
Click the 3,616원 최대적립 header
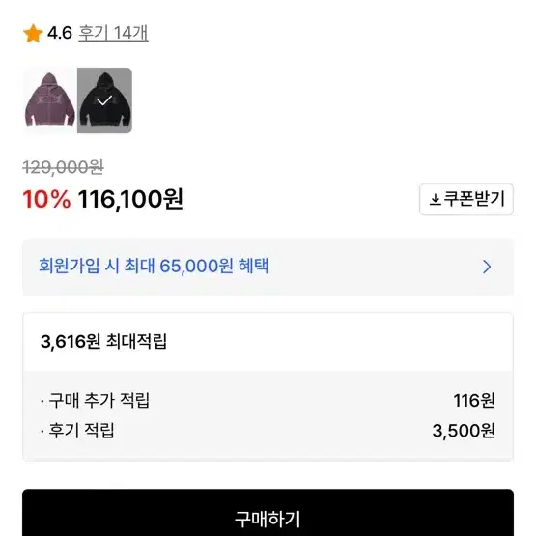tap(103, 341)
